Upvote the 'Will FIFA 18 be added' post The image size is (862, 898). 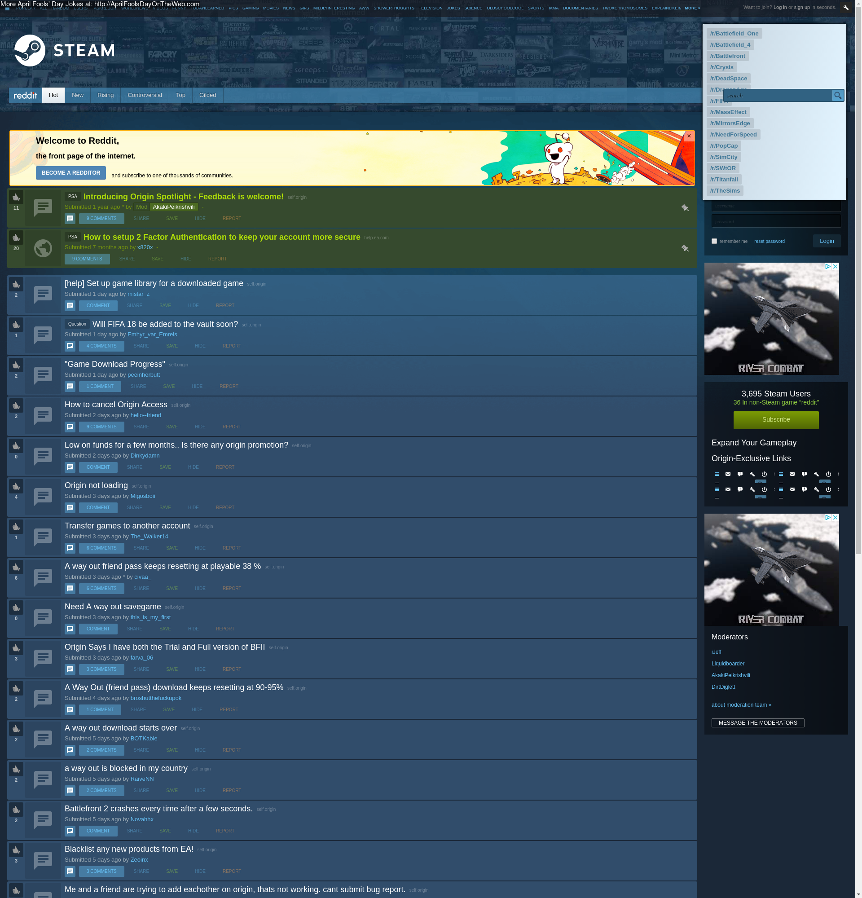point(16,324)
